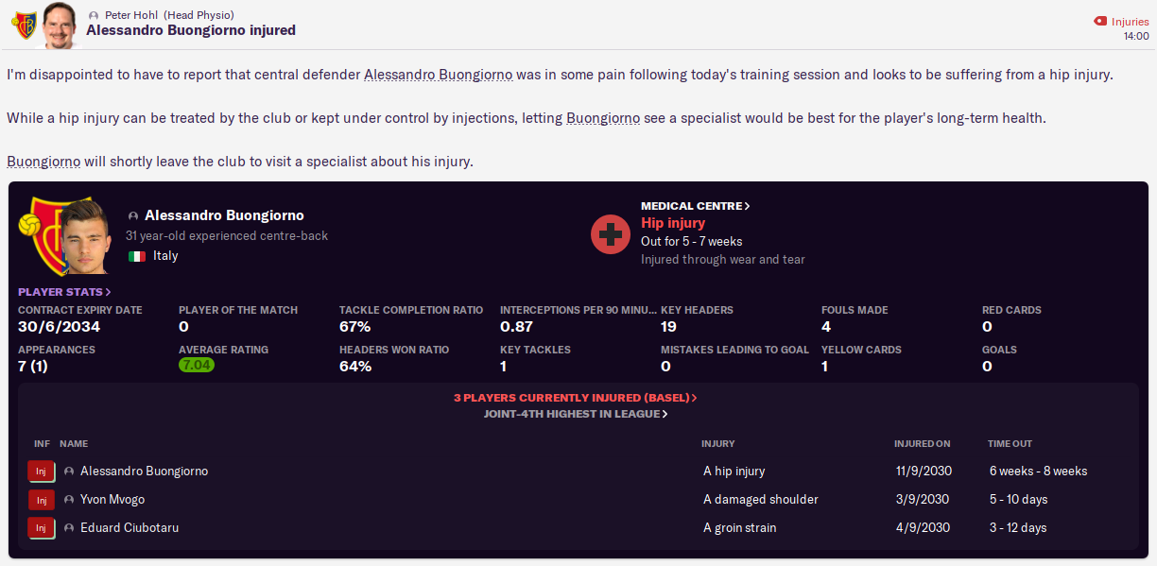Click the green 7.04 average rating badge
The image size is (1157, 566).
(197, 366)
